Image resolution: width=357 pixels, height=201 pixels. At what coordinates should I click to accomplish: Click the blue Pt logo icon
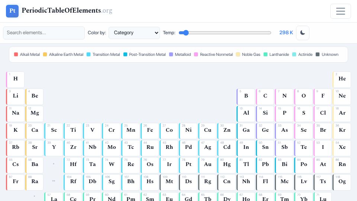12,11
